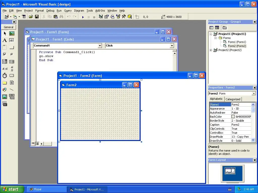Open the Add-Ins menu
The height and width of the screenshot is (193, 258).
tap(100, 11)
